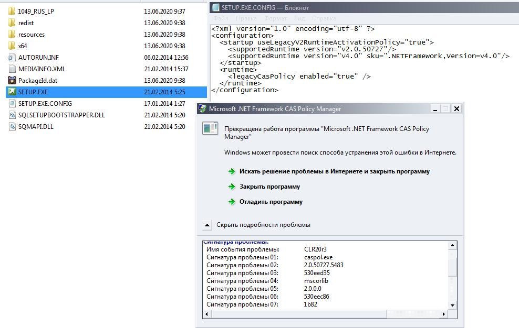
Task: Minimize the CAS Policy Manager dialog
Action: tap(435, 108)
